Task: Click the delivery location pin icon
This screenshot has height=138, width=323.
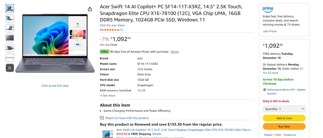Action: [x=265, y=90]
